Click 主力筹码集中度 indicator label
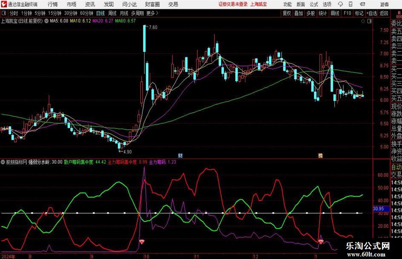Viewport: 402px width, 259px height. [128, 162]
